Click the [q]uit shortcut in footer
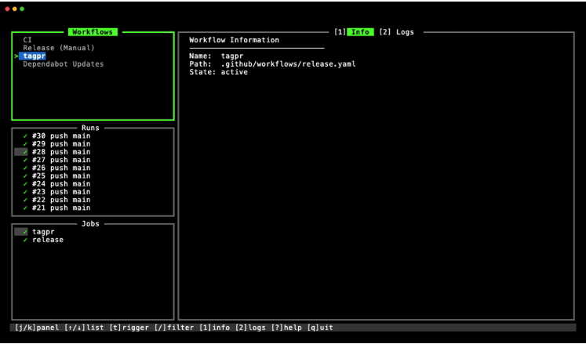The width and height of the screenshot is (586, 344). point(320,328)
